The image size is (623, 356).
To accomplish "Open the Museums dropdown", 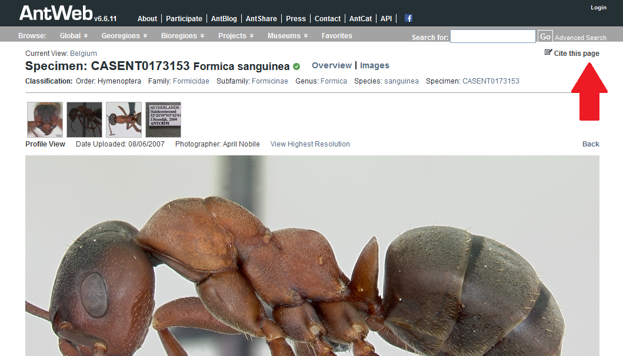I will (288, 36).
